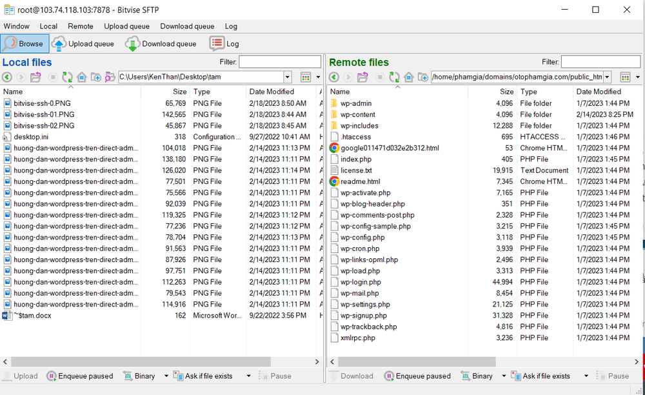Screen dimensions: 645x395
Task: Go to the local home folder
Action: click(82, 77)
